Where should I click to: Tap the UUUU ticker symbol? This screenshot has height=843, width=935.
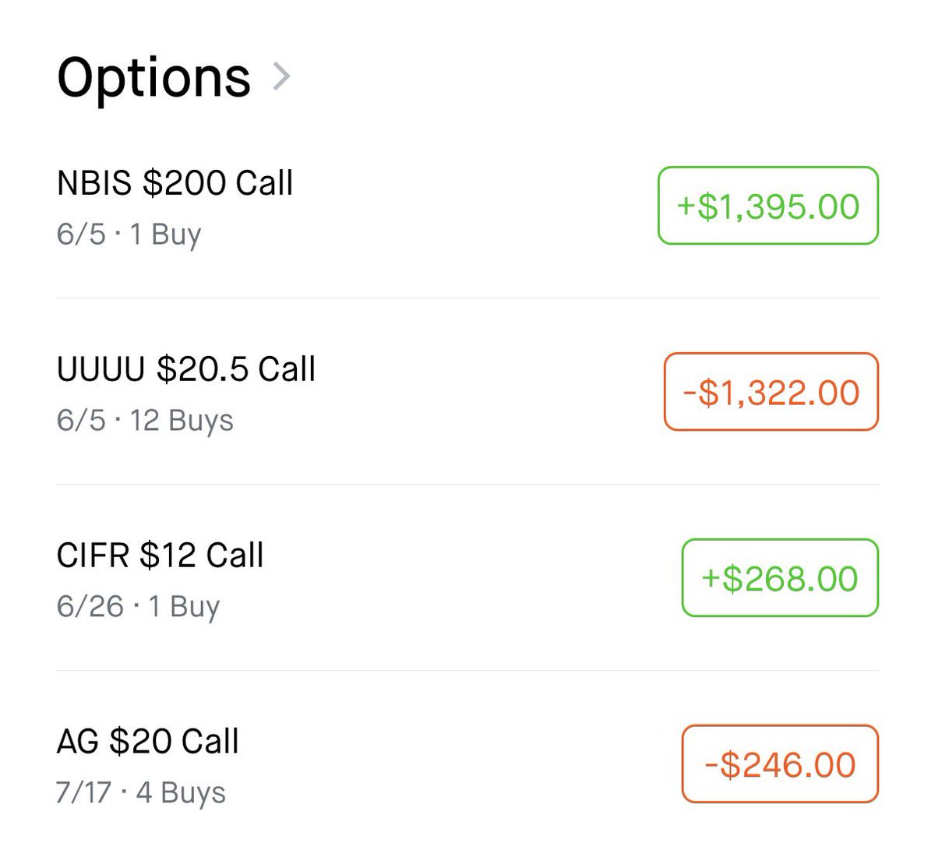click(101, 369)
